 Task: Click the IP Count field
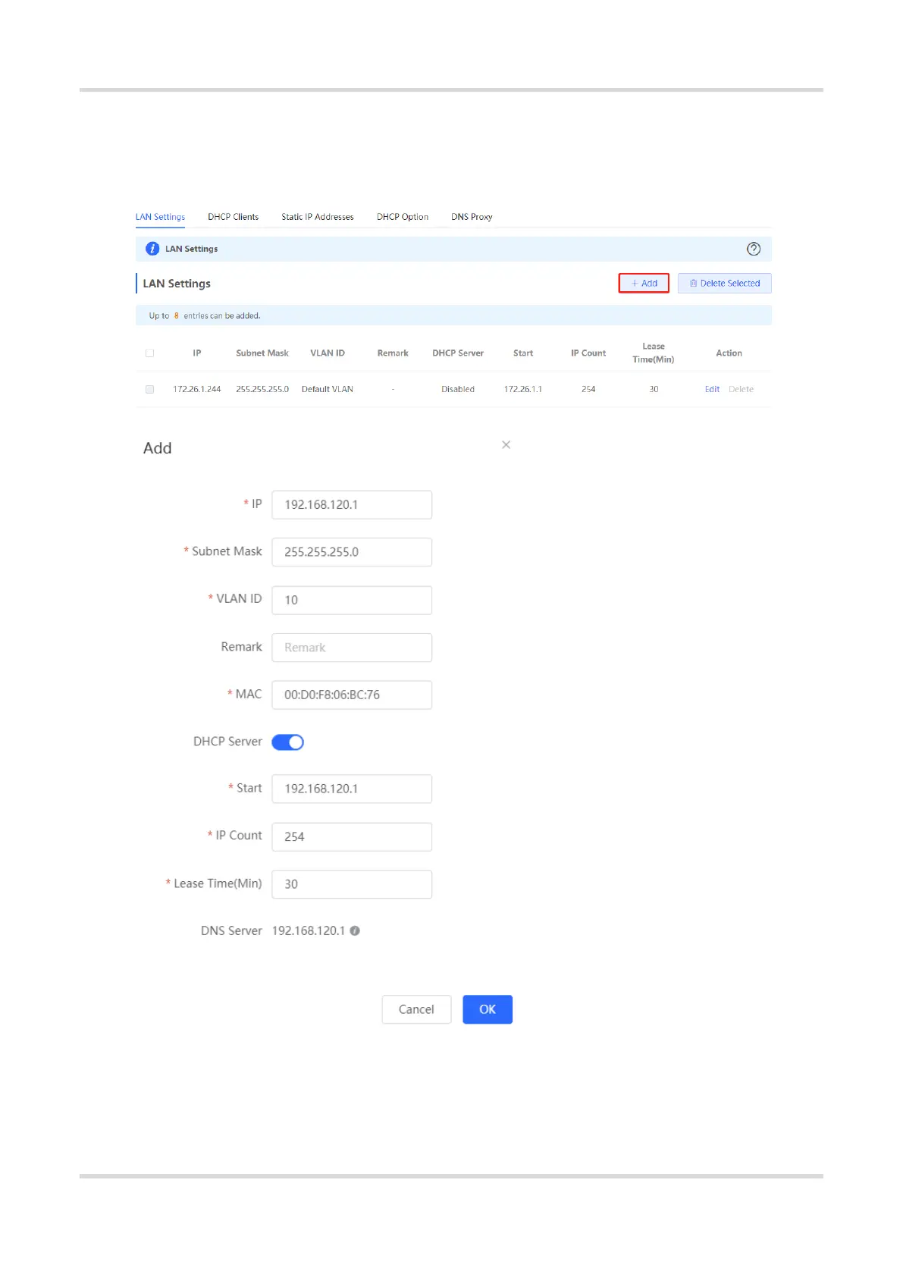[352, 836]
